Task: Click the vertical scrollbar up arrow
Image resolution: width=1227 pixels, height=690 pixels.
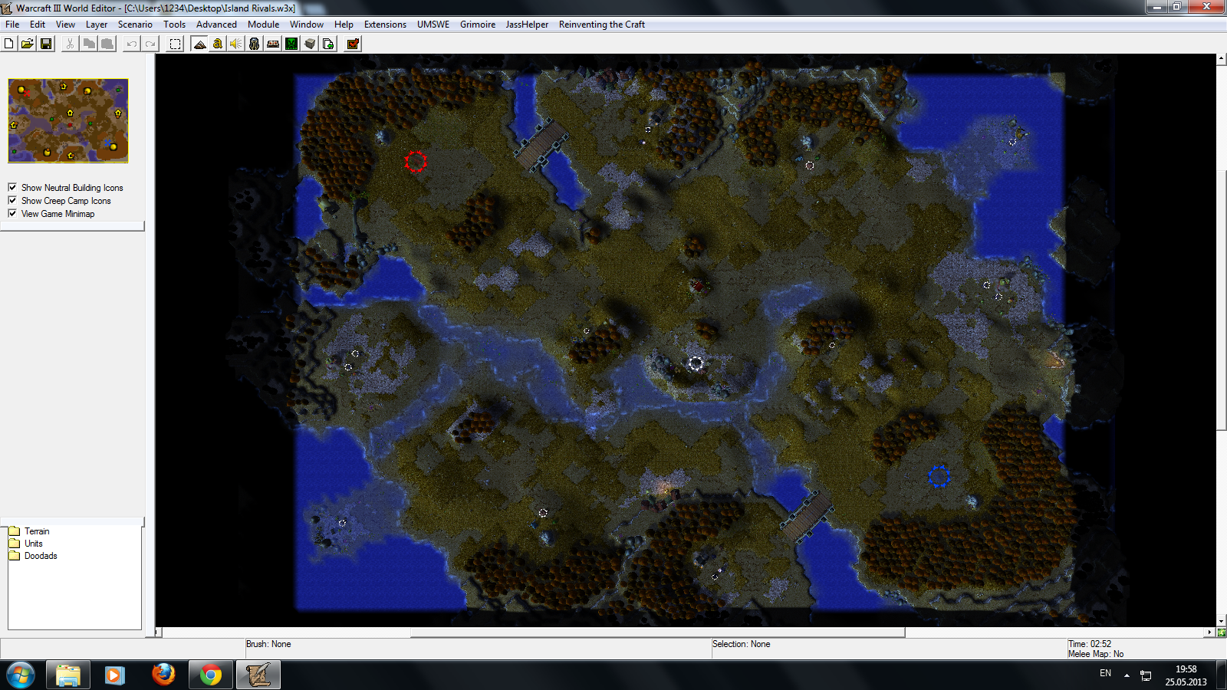Action: coord(1222,58)
